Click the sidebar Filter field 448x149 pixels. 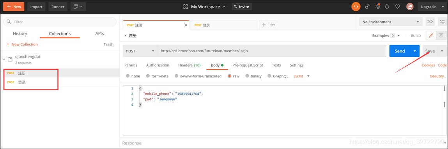pyautogui.click(x=60, y=22)
